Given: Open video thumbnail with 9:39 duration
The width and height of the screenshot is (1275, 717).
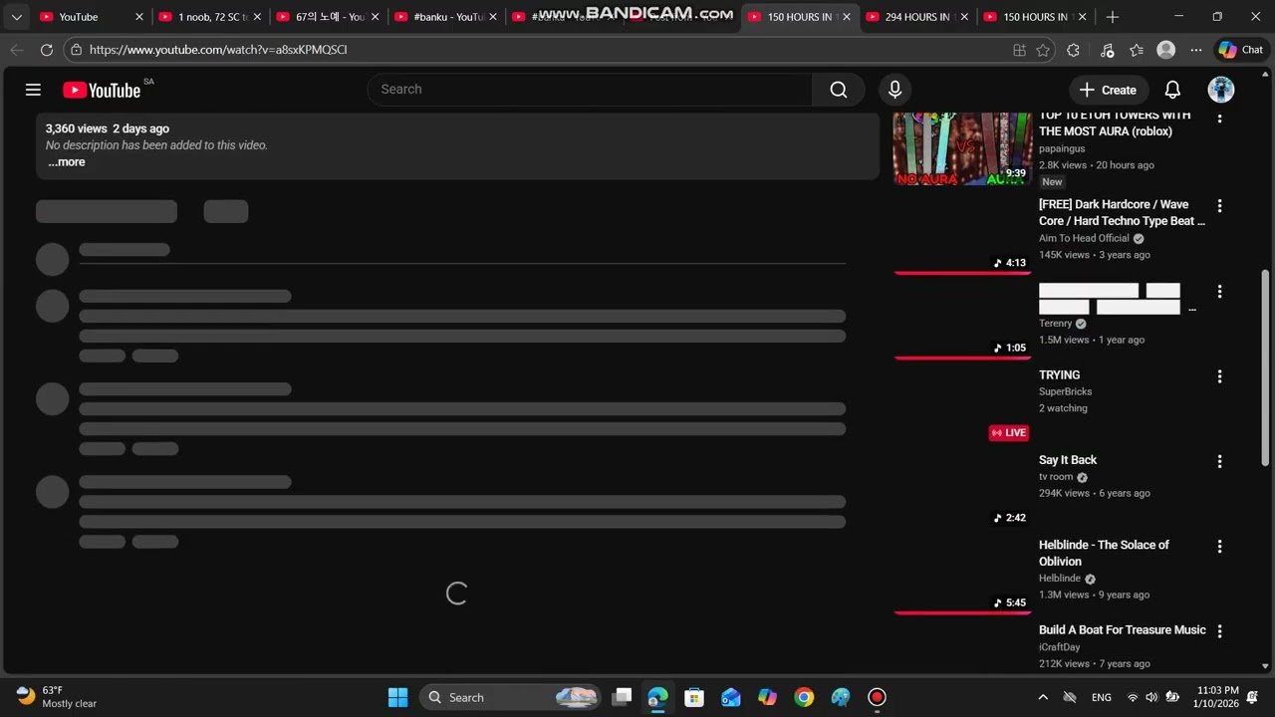Looking at the screenshot, I should click(962, 148).
